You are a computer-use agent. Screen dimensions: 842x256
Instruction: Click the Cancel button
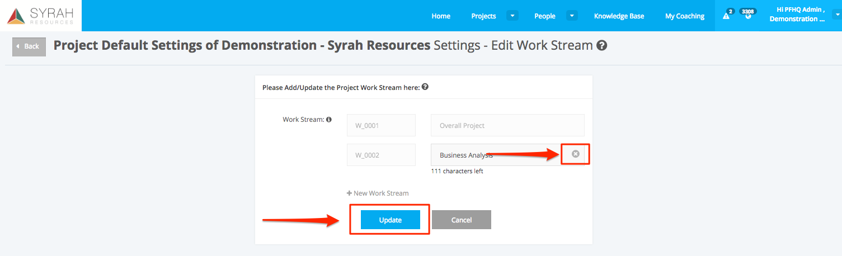coord(462,220)
